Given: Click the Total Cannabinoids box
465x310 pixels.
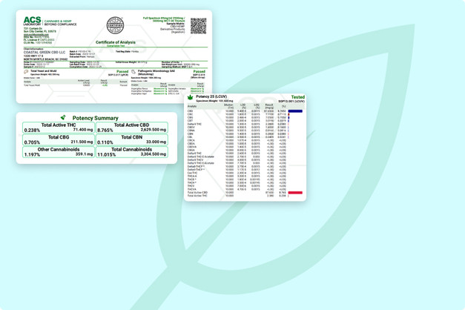Looking at the screenshot, I should pos(132,152).
